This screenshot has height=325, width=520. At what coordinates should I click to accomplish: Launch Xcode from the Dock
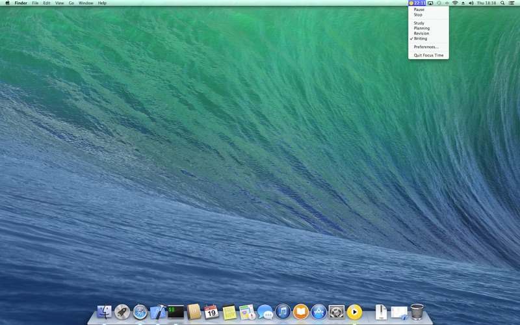(158, 312)
